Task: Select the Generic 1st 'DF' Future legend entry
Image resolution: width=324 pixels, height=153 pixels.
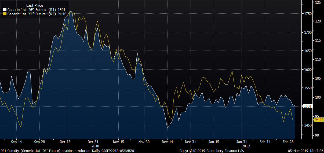Action: [x=34, y=10]
